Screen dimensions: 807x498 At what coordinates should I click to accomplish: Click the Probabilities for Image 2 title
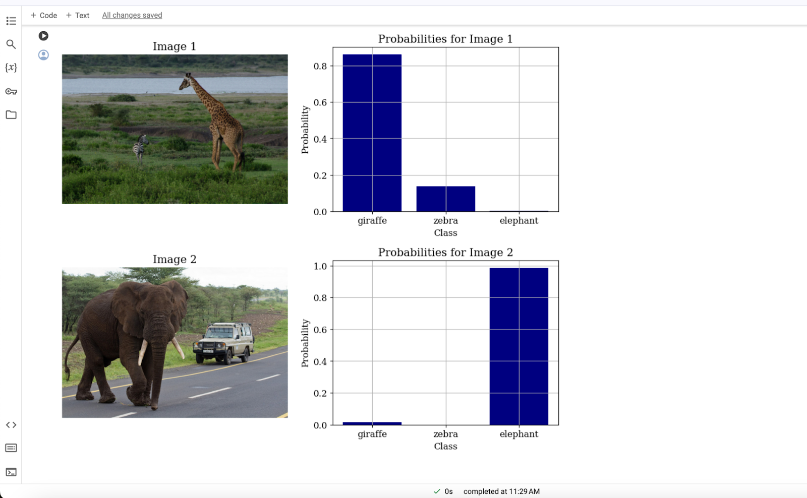tap(445, 253)
